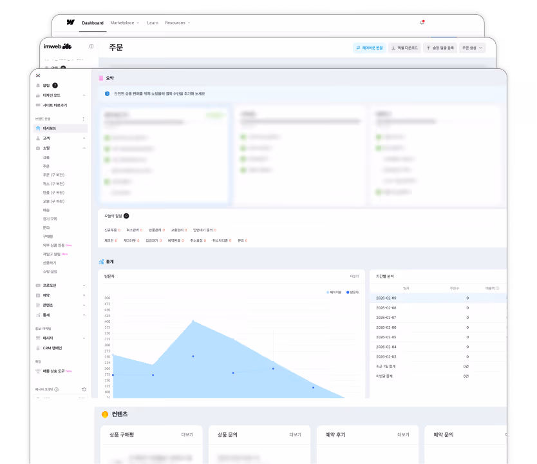Screen dimensions: 537x464
Task: Click 더보기 on 상품 문의 card
Action: [x=295, y=434]
